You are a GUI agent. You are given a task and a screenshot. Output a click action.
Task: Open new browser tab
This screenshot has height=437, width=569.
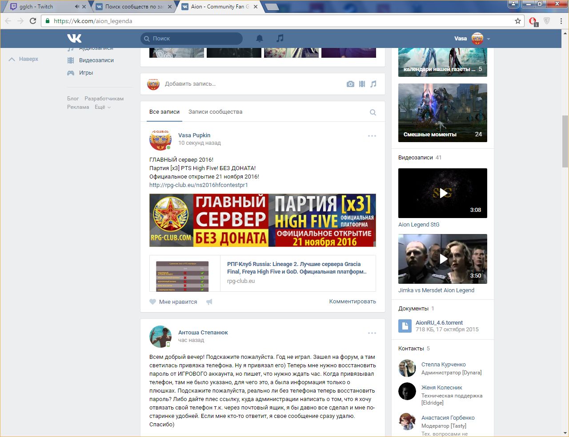[x=272, y=7]
